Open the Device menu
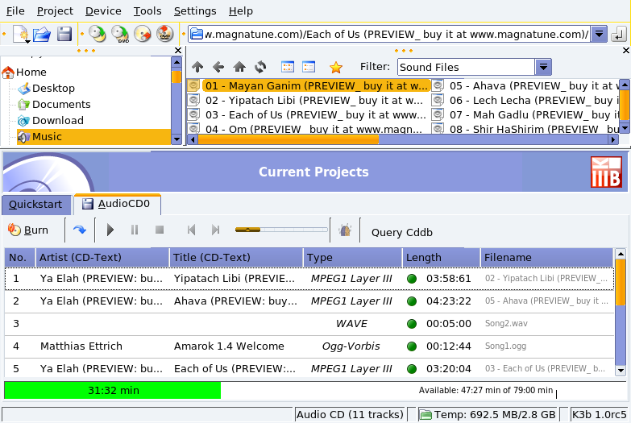 click(103, 10)
